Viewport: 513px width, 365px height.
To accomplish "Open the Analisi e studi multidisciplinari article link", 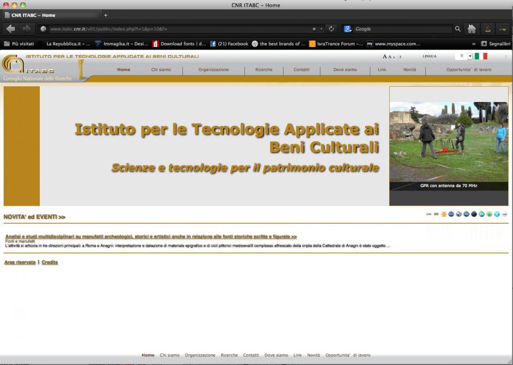I will tap(151, 236).
